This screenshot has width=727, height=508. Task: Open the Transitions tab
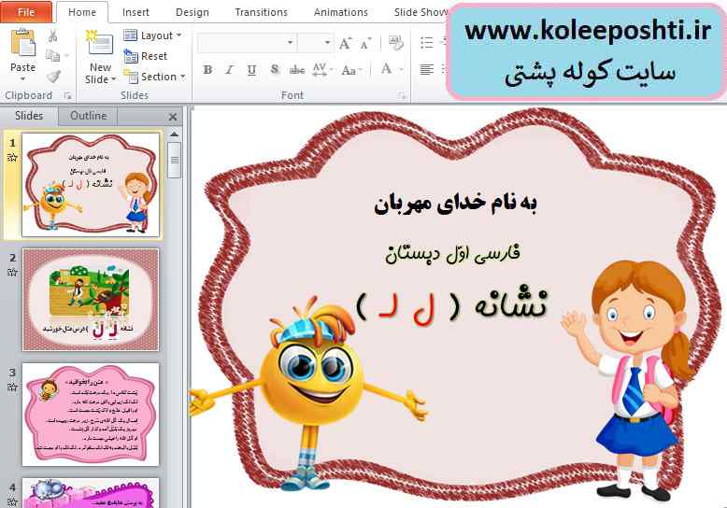click(261, 12)
